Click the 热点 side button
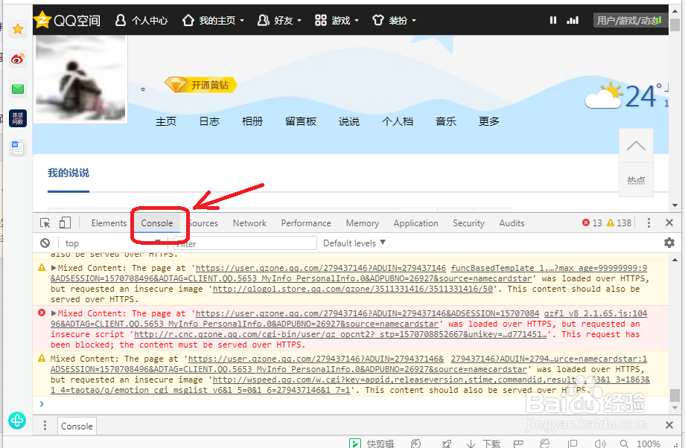This screenshot has height=448, width=685. coord(636,180)
